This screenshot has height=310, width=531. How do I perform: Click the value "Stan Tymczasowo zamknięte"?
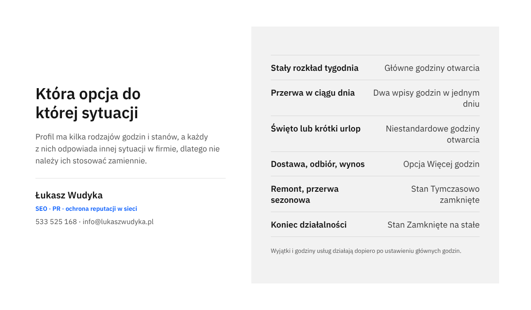445,194
